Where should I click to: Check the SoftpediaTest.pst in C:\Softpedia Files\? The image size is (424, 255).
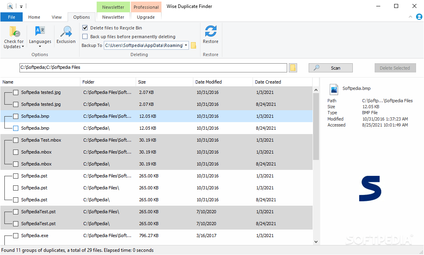[16, 212]
